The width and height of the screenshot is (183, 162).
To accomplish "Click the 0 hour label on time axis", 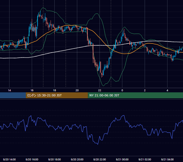I will click(x=122, y=90).
